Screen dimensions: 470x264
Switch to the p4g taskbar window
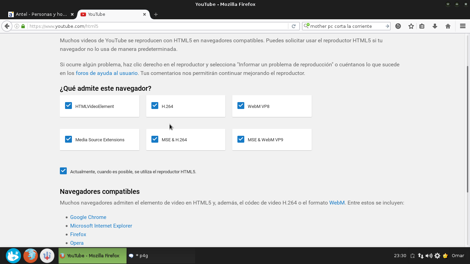tap(161, 256)
